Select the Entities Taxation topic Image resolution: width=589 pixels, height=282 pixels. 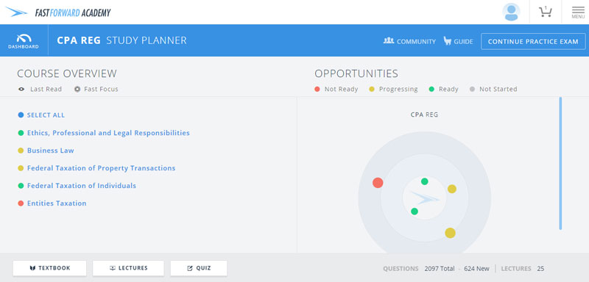point(57,203)
